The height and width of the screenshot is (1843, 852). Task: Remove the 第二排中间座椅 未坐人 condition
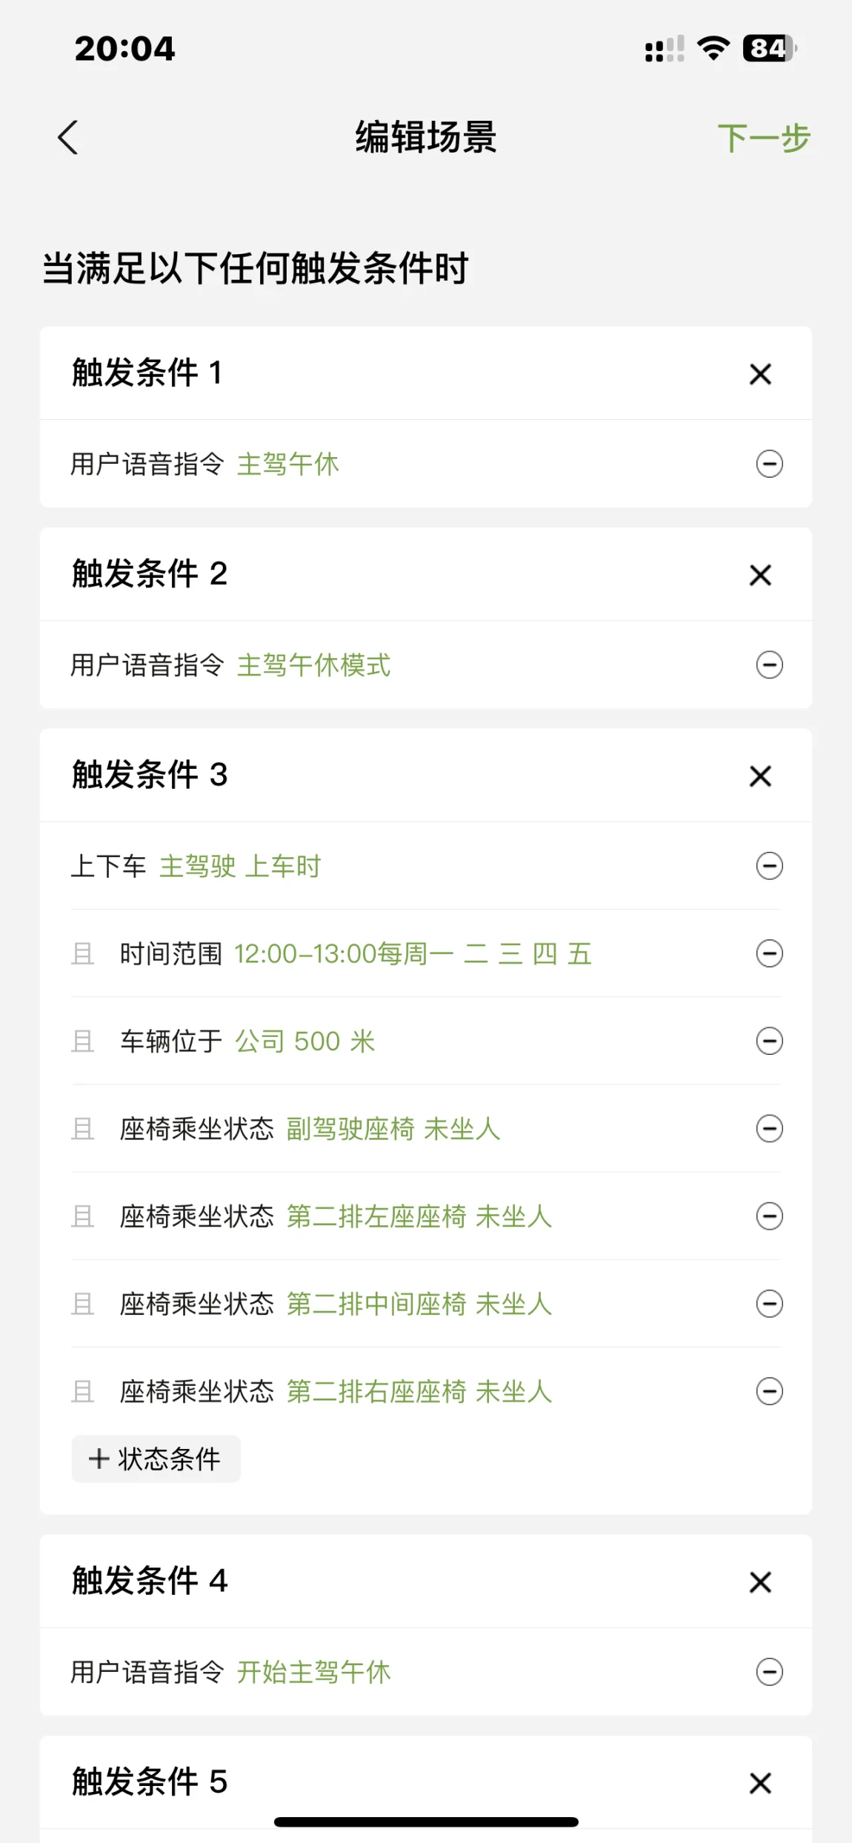769,1304
